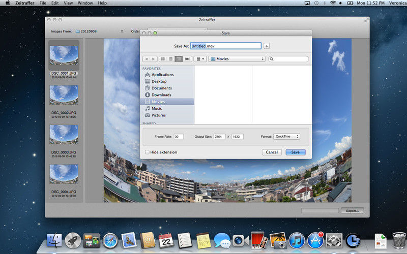Open iTunes from the dock
Viewport: 407px width, 254px height.
tap(297, 241)
